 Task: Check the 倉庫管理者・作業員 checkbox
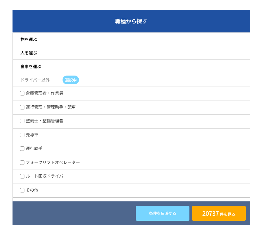[x=22, y=93]
